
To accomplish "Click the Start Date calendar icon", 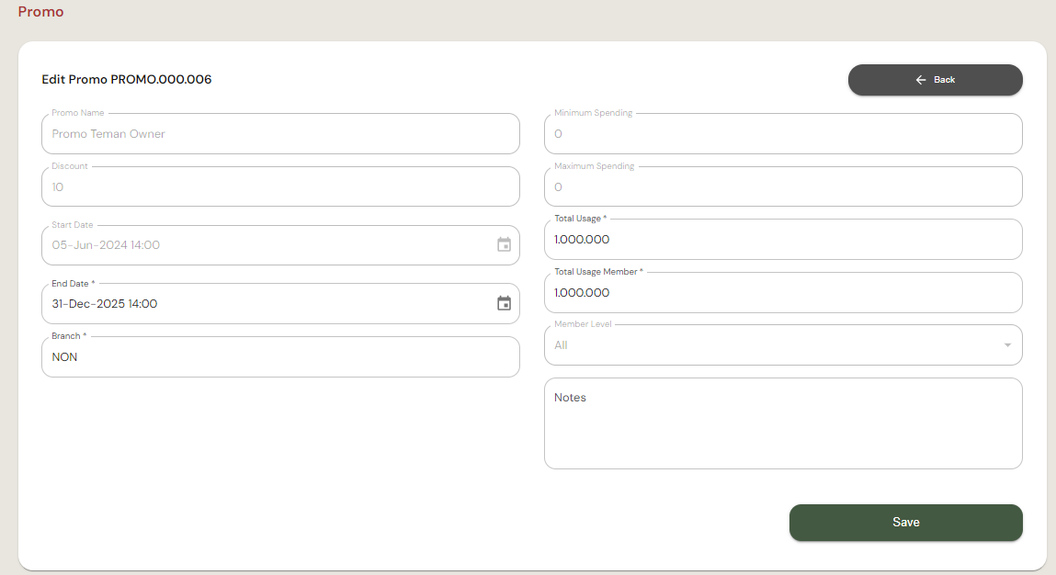I will [504, 245].
